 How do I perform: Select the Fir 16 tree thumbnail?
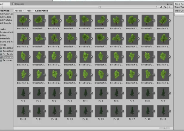point(116,111)
